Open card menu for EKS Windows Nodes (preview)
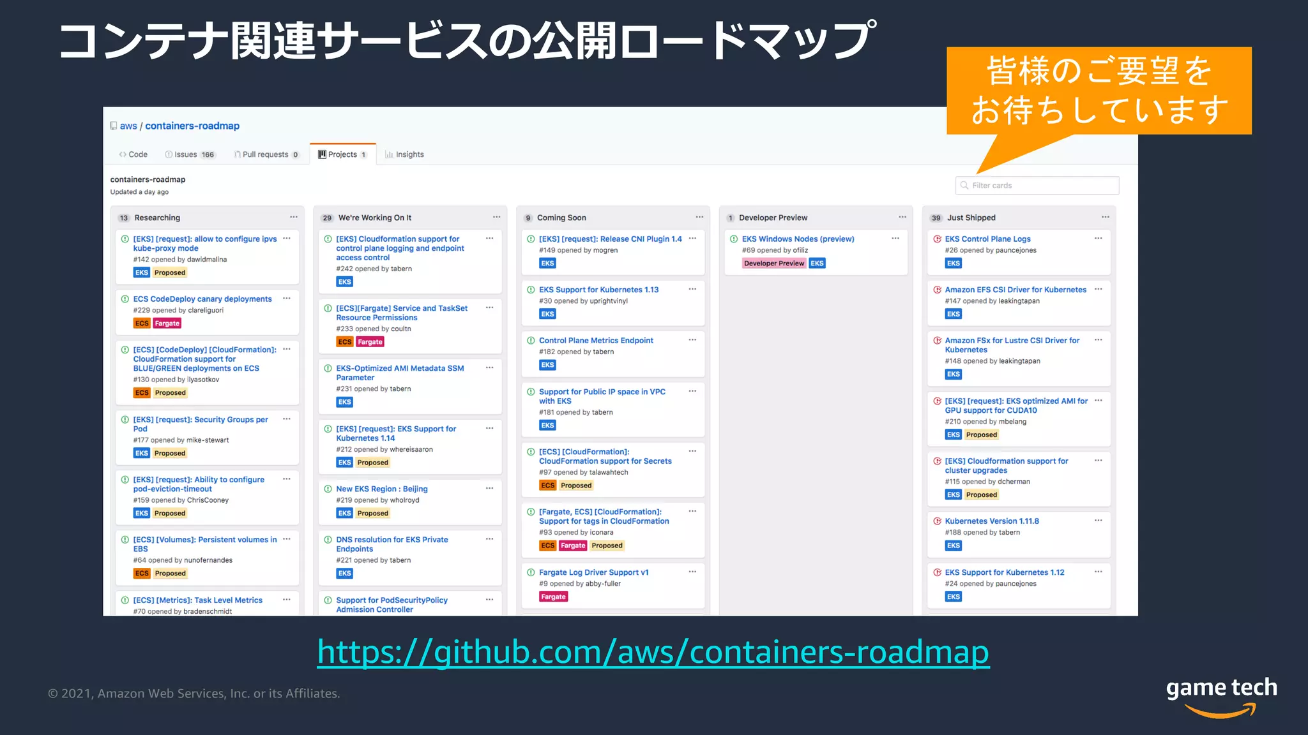The image size is (1308, 735). pyautogui.click(x=895, y=239)
